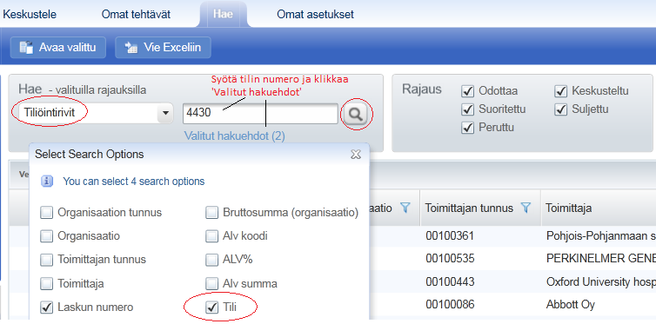Enable Bruttosumma (organisaatio) option

[212, 213]
